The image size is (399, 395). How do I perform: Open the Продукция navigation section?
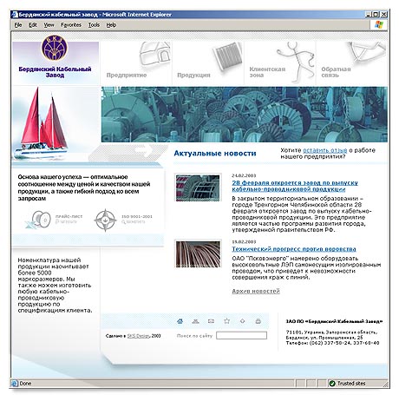193,75
